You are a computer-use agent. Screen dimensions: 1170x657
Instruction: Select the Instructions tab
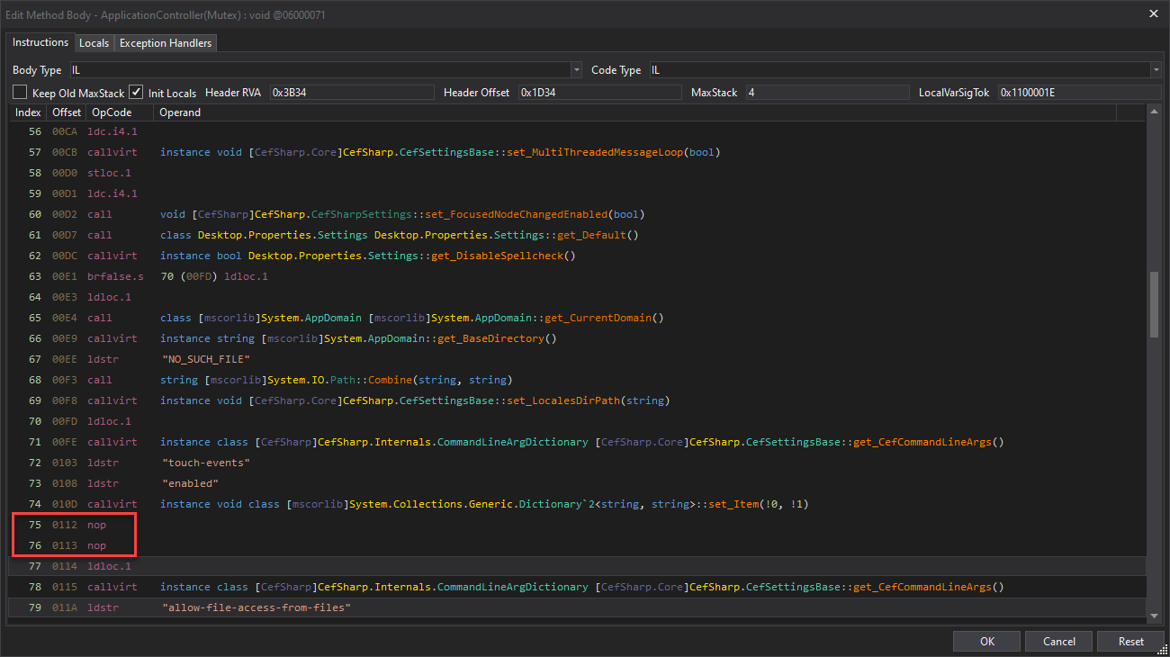40,42
